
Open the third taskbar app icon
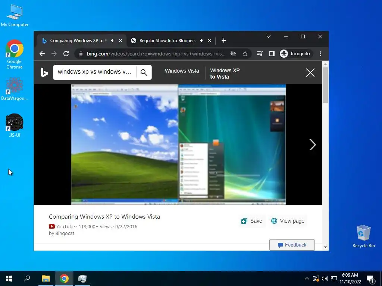coord(82,279)
